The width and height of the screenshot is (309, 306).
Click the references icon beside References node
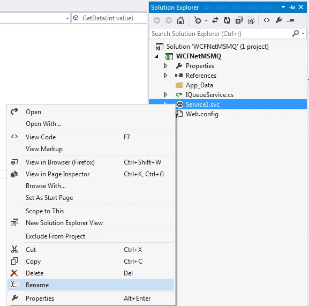(179, 76)
